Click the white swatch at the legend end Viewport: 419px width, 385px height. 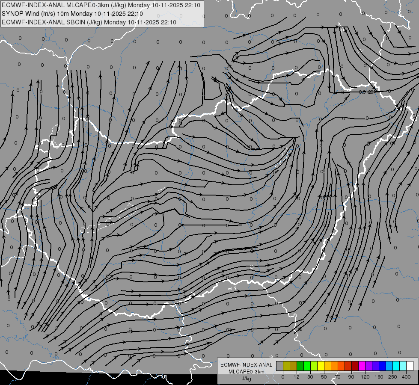tap(410, 366)
